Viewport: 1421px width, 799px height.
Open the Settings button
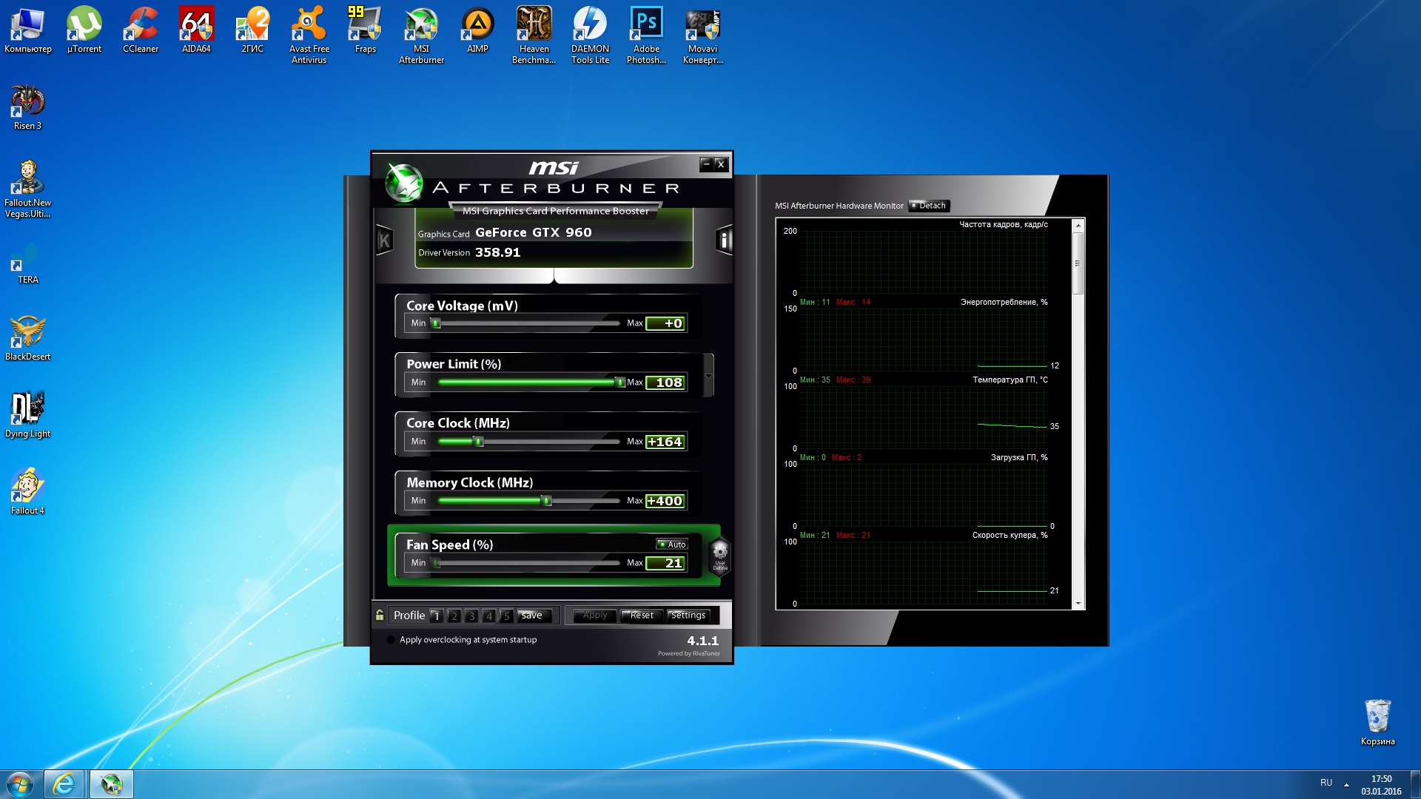pyautogui.click(x=688, y=616)
